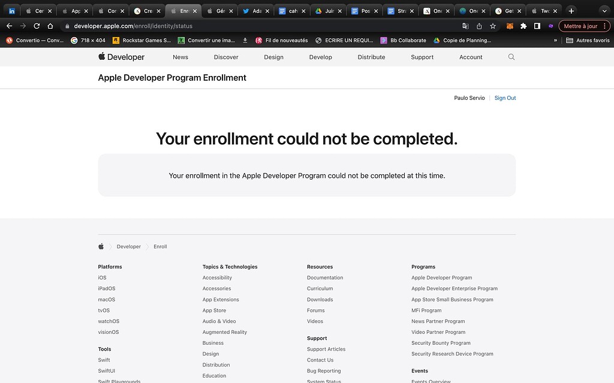Click the Mettre à jour button

(582, 26)
